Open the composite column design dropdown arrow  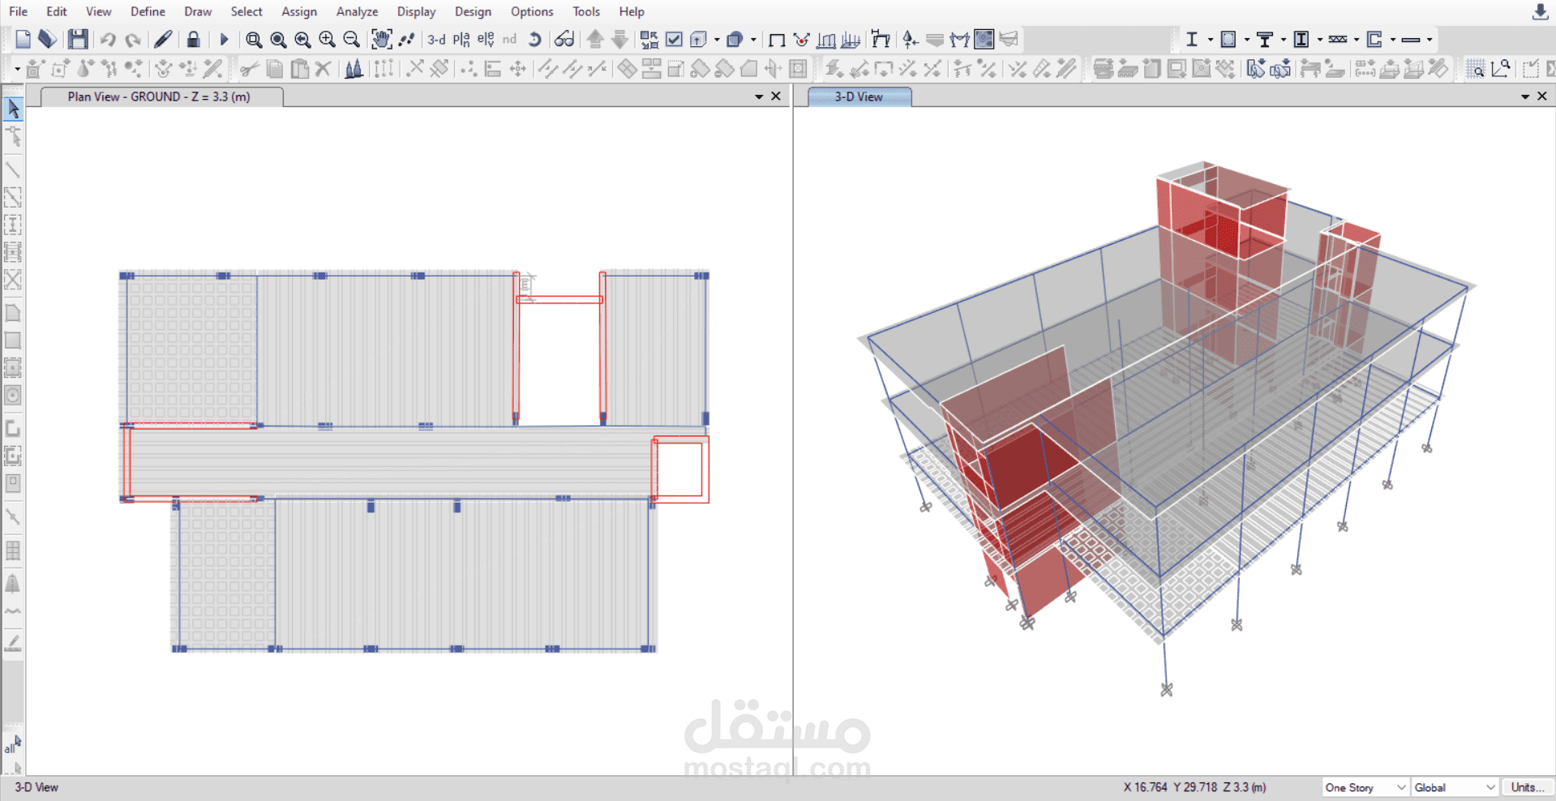pyautogui.click(x=1319, y=39)
